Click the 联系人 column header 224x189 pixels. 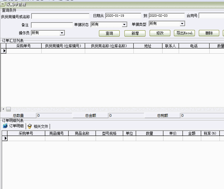coord(170,46)
